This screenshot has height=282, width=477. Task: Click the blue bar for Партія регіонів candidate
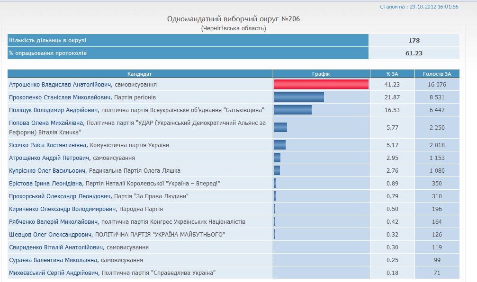point(298,97)
